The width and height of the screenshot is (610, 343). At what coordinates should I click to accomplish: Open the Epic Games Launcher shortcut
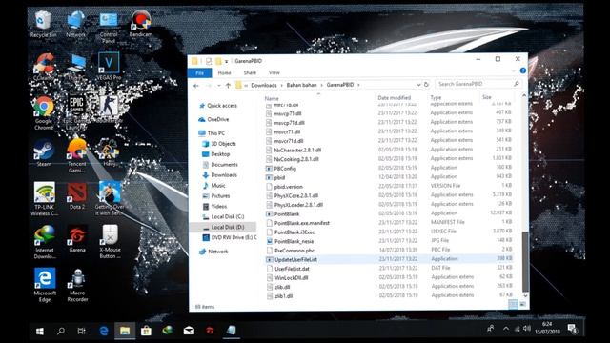(76, 112)
